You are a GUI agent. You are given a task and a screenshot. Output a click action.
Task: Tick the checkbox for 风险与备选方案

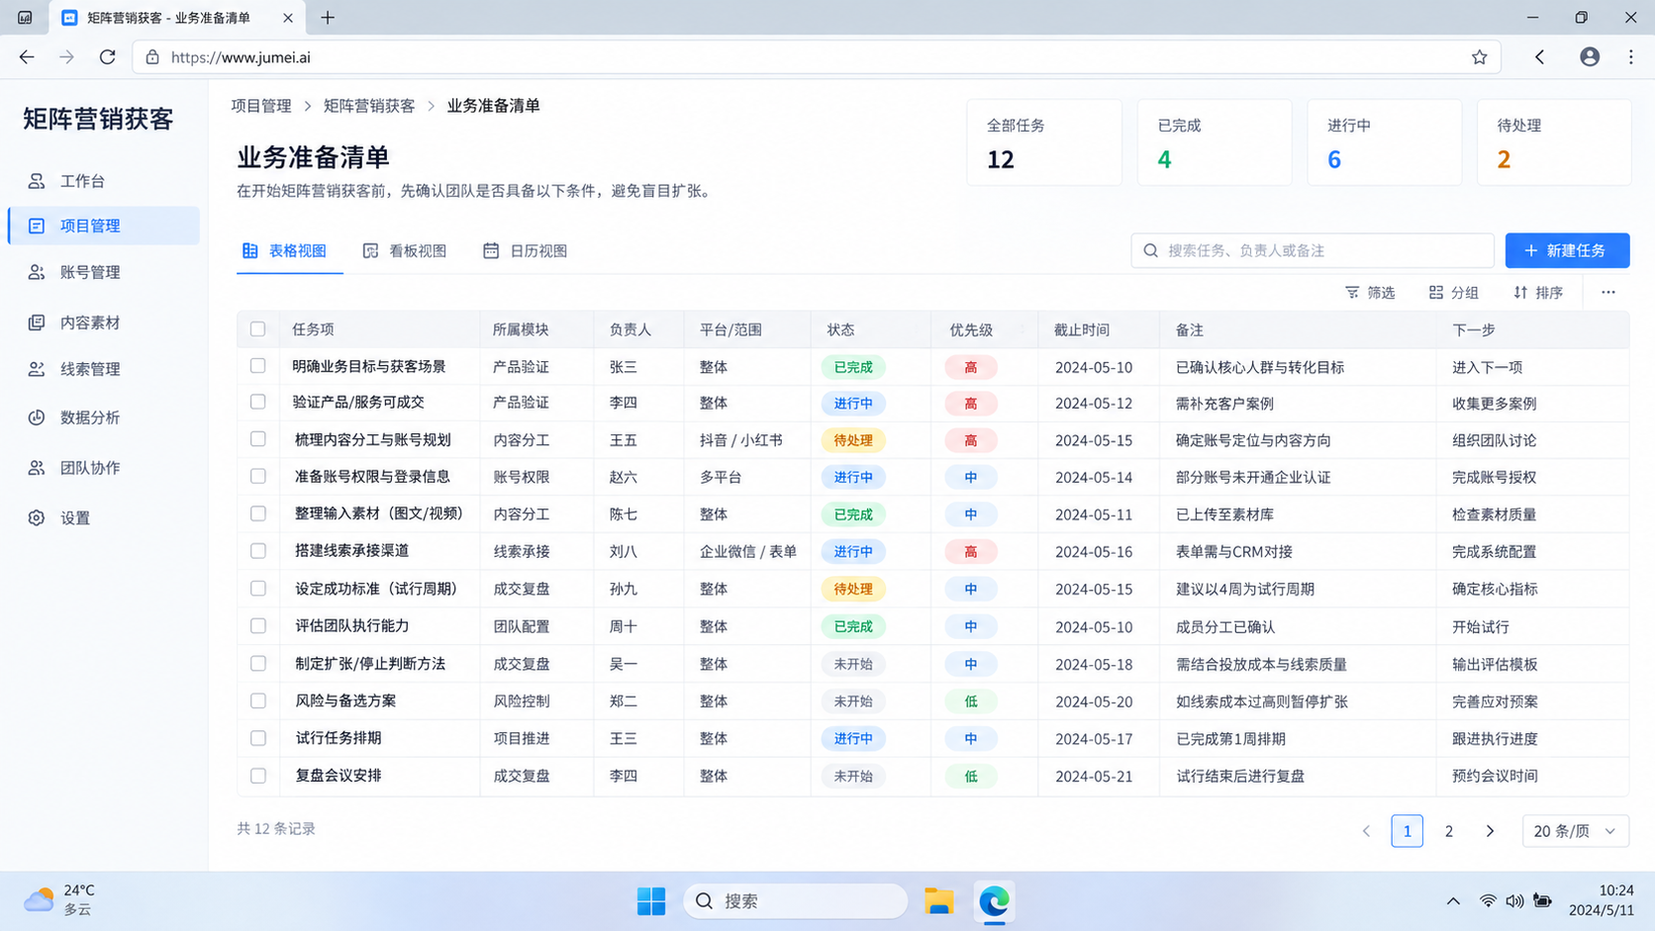[258, 700]
